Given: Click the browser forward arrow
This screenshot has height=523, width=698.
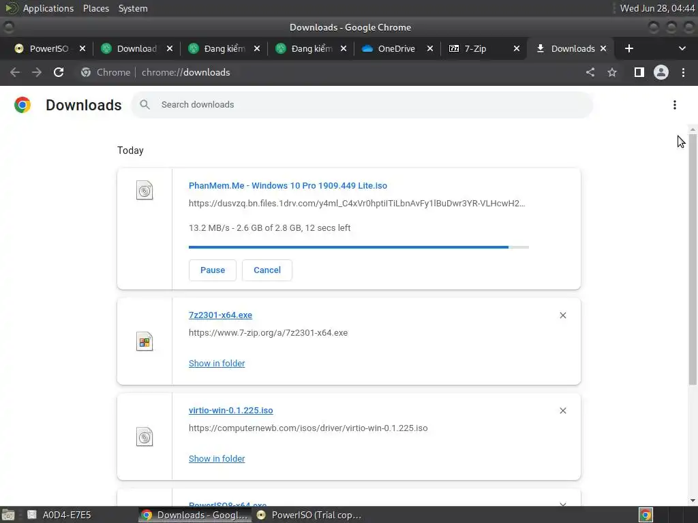Looking at the screenshot, I should click(37, 72).
